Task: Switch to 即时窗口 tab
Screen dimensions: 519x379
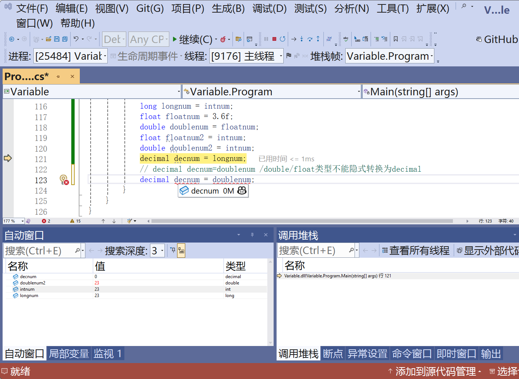Action: pyautogui.click(x=456, y=354)
